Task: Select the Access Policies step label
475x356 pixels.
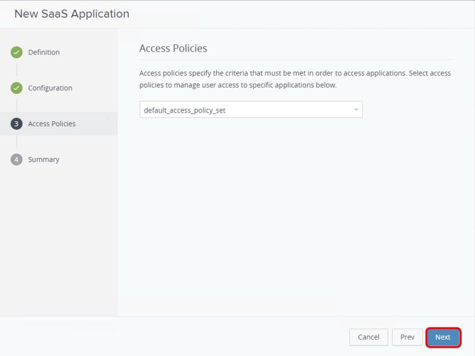Action: tap(52, 124)
